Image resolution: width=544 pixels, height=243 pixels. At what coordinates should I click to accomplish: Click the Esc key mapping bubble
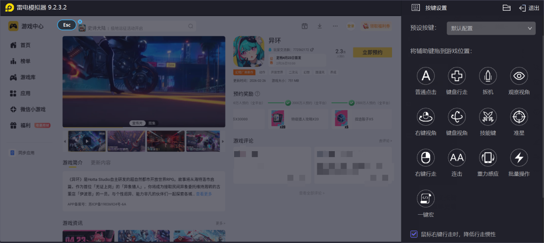[67, 25]
